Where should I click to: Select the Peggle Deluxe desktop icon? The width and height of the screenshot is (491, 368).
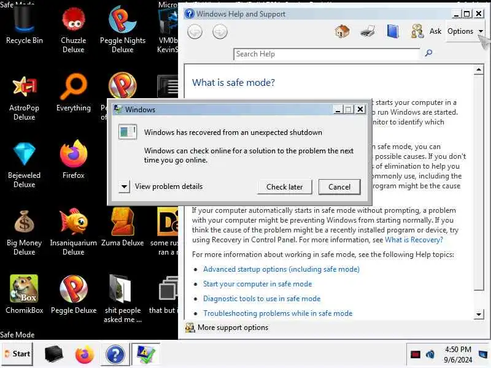tap(73, 295)
